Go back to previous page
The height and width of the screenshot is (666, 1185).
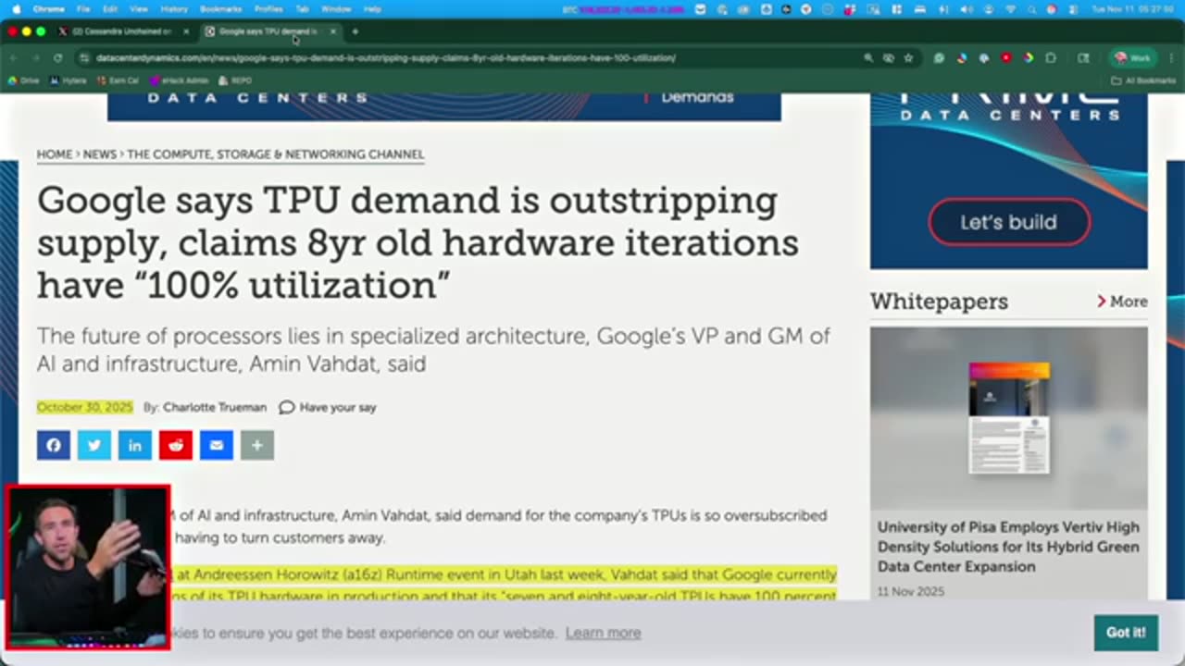14,57
